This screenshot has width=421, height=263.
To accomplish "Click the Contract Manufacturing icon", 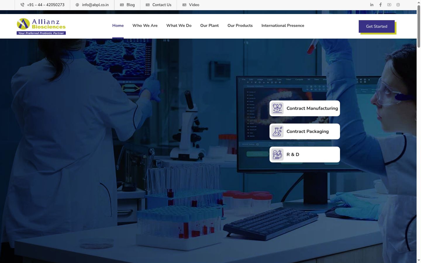I will point(277,108).
